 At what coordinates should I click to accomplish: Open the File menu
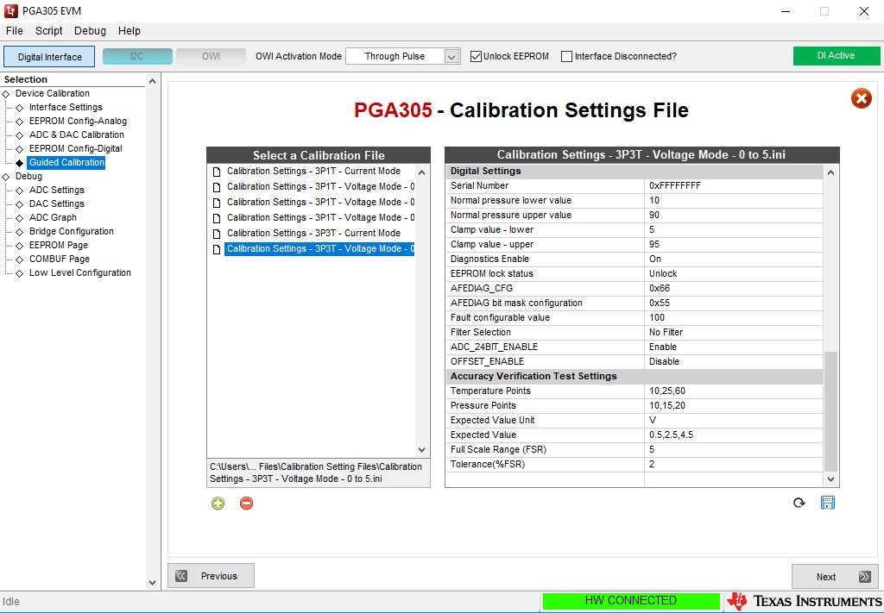tap(14, 31)
